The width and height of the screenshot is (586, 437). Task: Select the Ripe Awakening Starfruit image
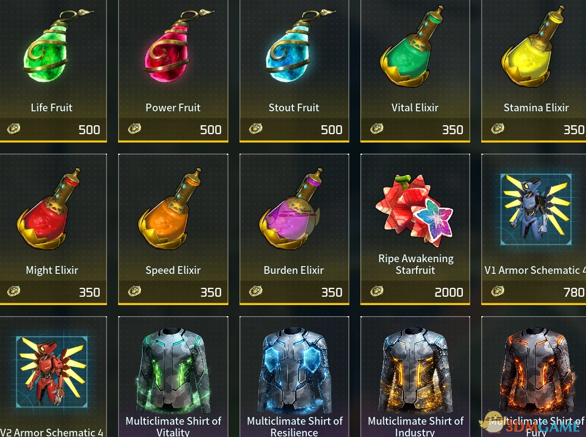pos(414,209)
